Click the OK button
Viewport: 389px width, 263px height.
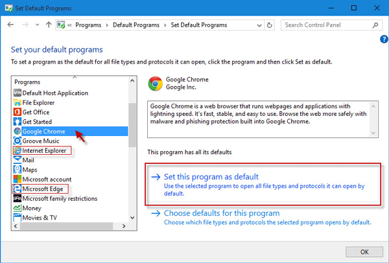click(x=364, y=252)
